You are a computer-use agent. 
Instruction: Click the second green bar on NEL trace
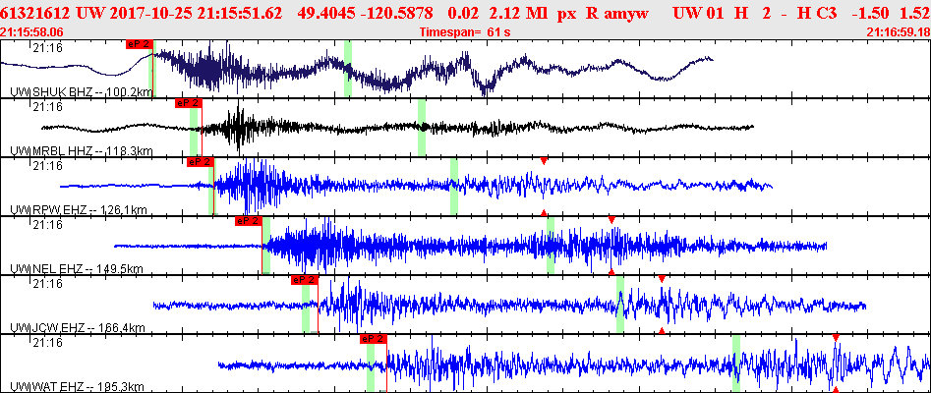tap(551, 246)
